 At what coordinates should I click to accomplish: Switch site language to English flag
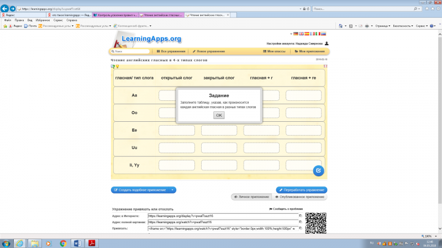301,34
